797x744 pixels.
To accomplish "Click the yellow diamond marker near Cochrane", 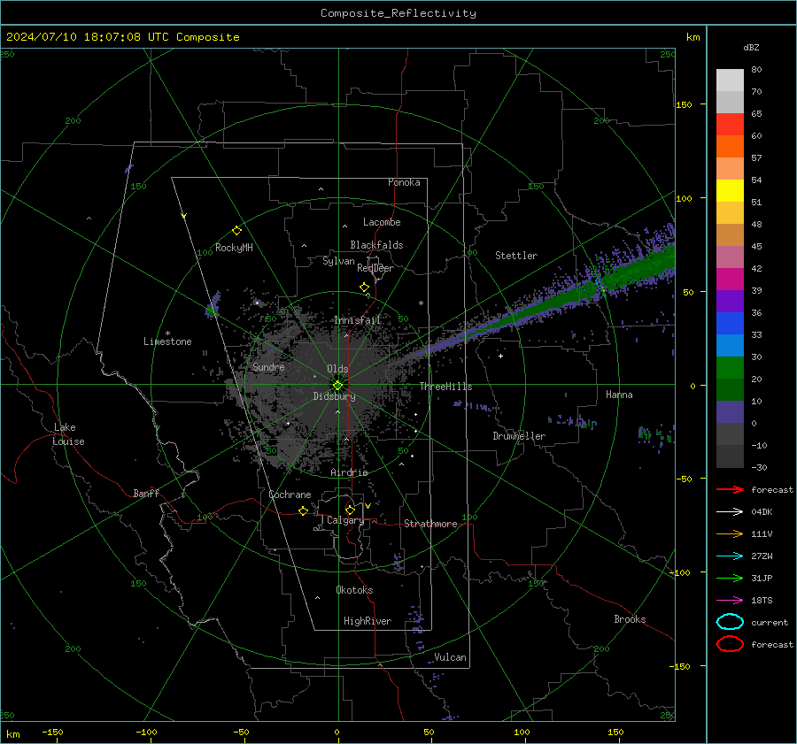I will 304,511.
